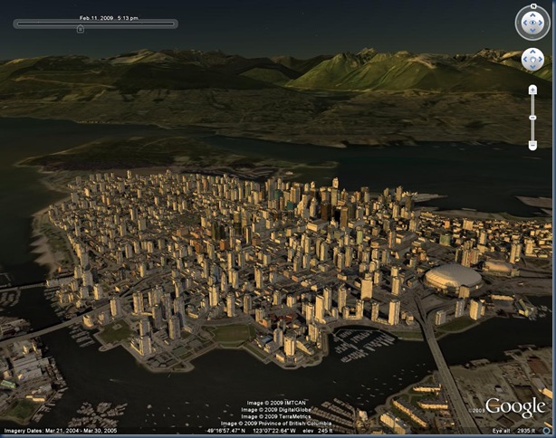The width and height of the screenshot is (556, 438).
Task: Click the Imagery Dates status text
Action: 61,431
